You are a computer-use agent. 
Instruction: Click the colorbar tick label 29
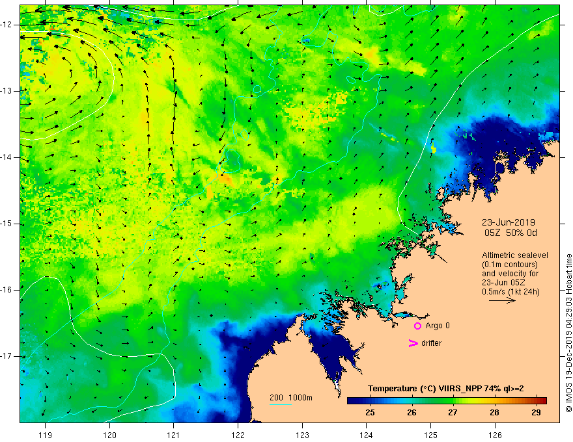coord(536,413)
